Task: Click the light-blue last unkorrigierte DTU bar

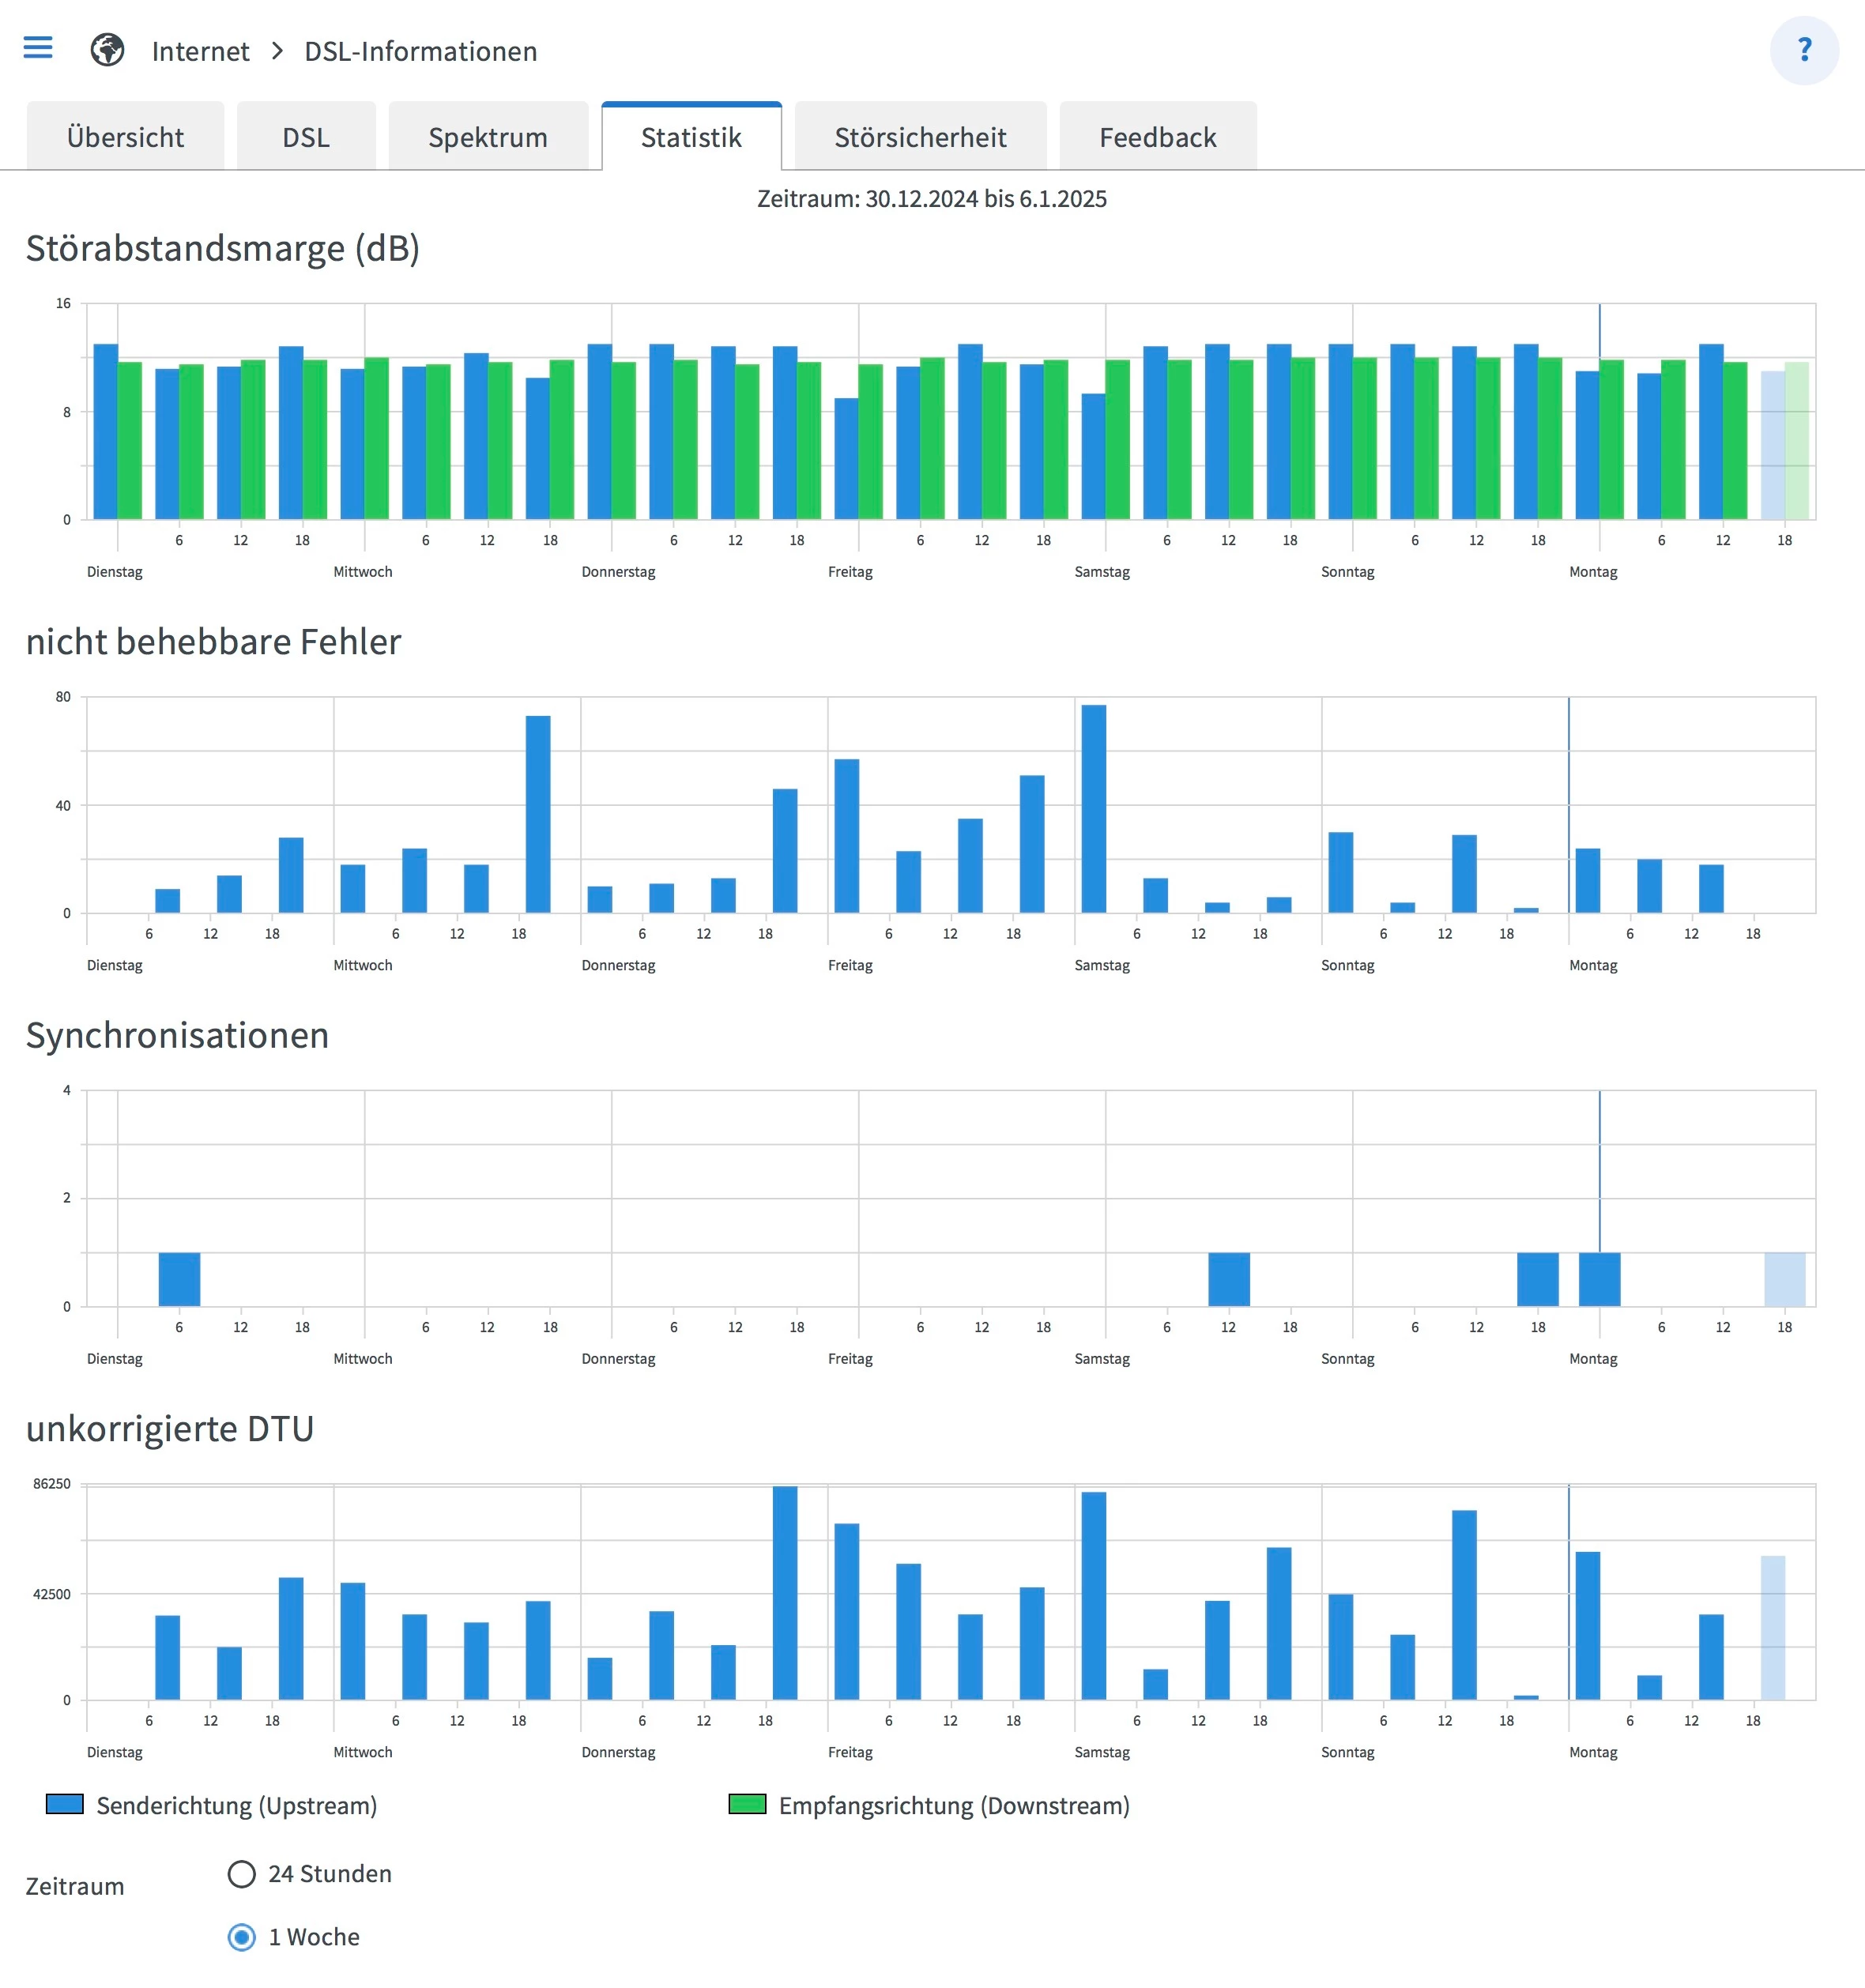Action: coord(1772,1627)
